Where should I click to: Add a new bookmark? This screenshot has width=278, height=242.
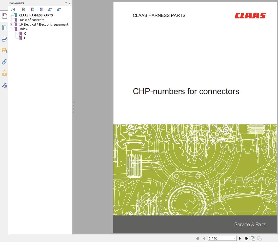32,10
